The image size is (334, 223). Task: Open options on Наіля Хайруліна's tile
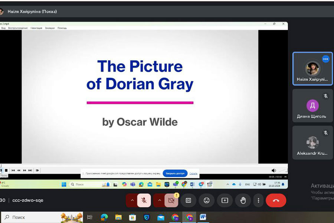pos(325,59)
